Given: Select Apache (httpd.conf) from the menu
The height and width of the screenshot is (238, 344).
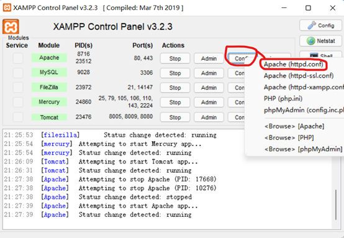Looking at the screenshot, I should point(294,65).
